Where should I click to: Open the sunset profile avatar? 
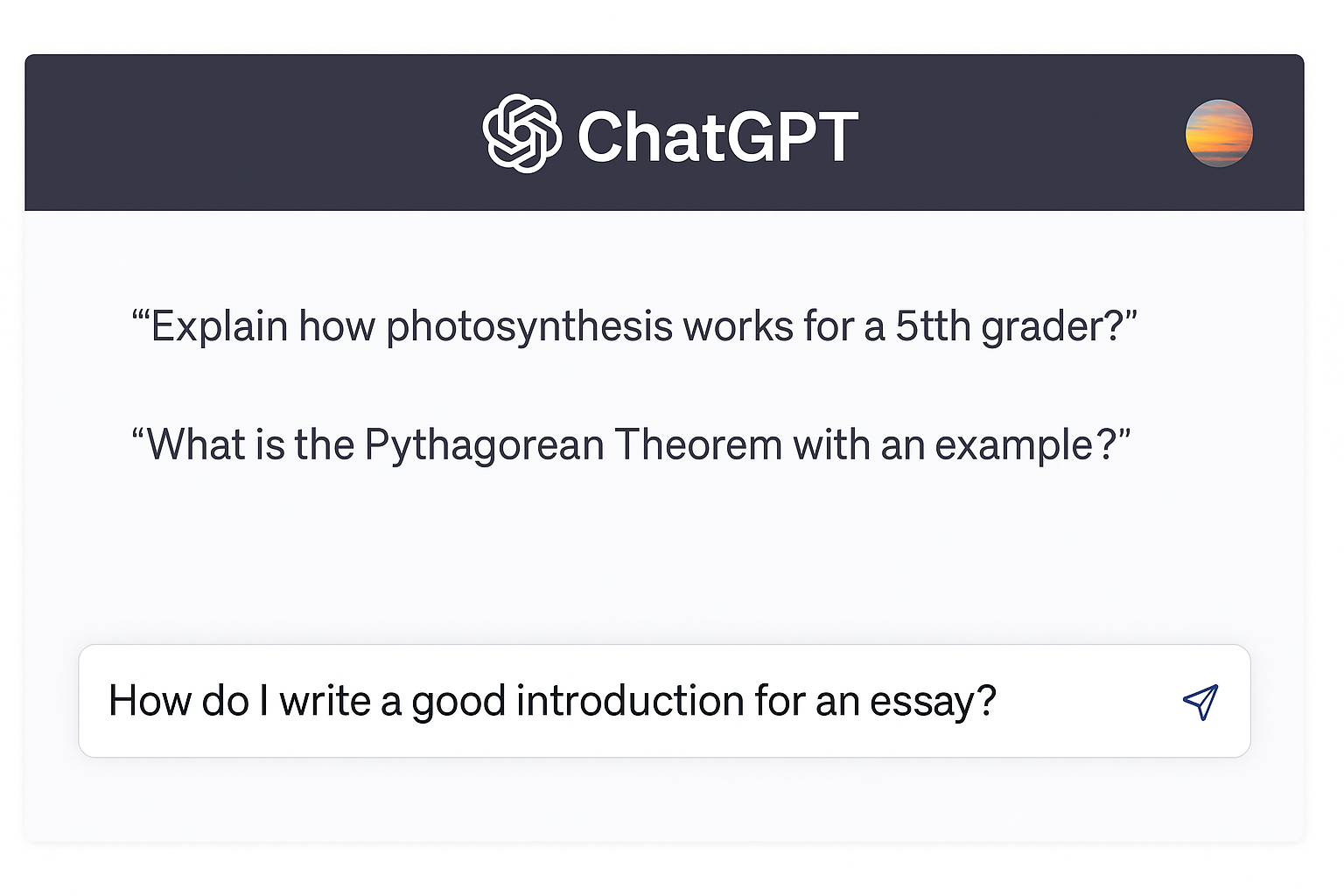tap(1219, 133)
